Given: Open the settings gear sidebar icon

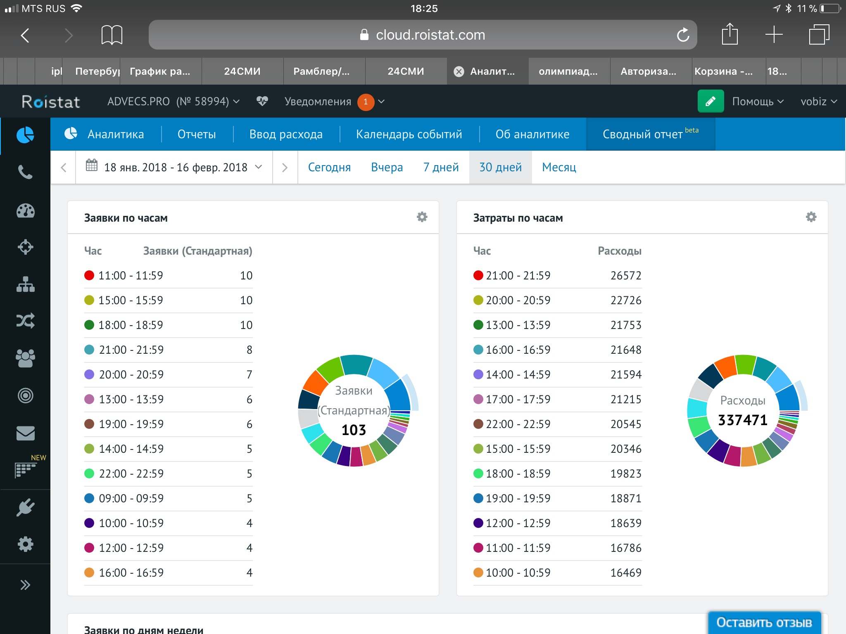Looking at the screenshot, I should 25,544.
